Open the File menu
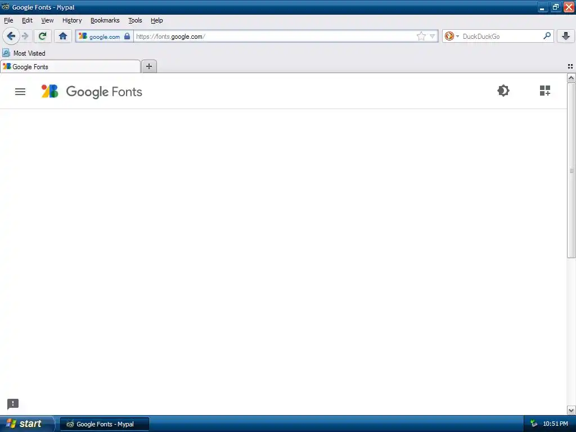Image resolution: width=576 pixels, height=432 pixels. 8,20
